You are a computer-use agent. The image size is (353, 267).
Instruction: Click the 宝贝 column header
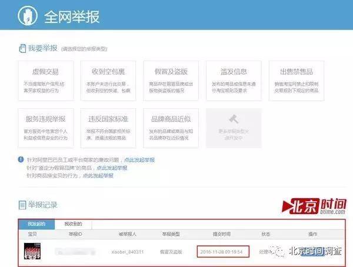(32, 234)
